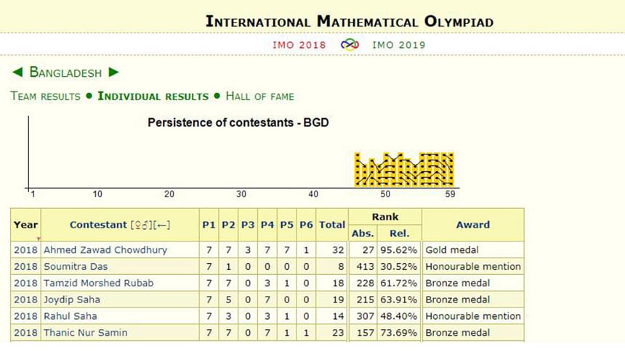625x351 pixels.
Task: Click the sort indicator under Year header
Action: coord(38,238)
